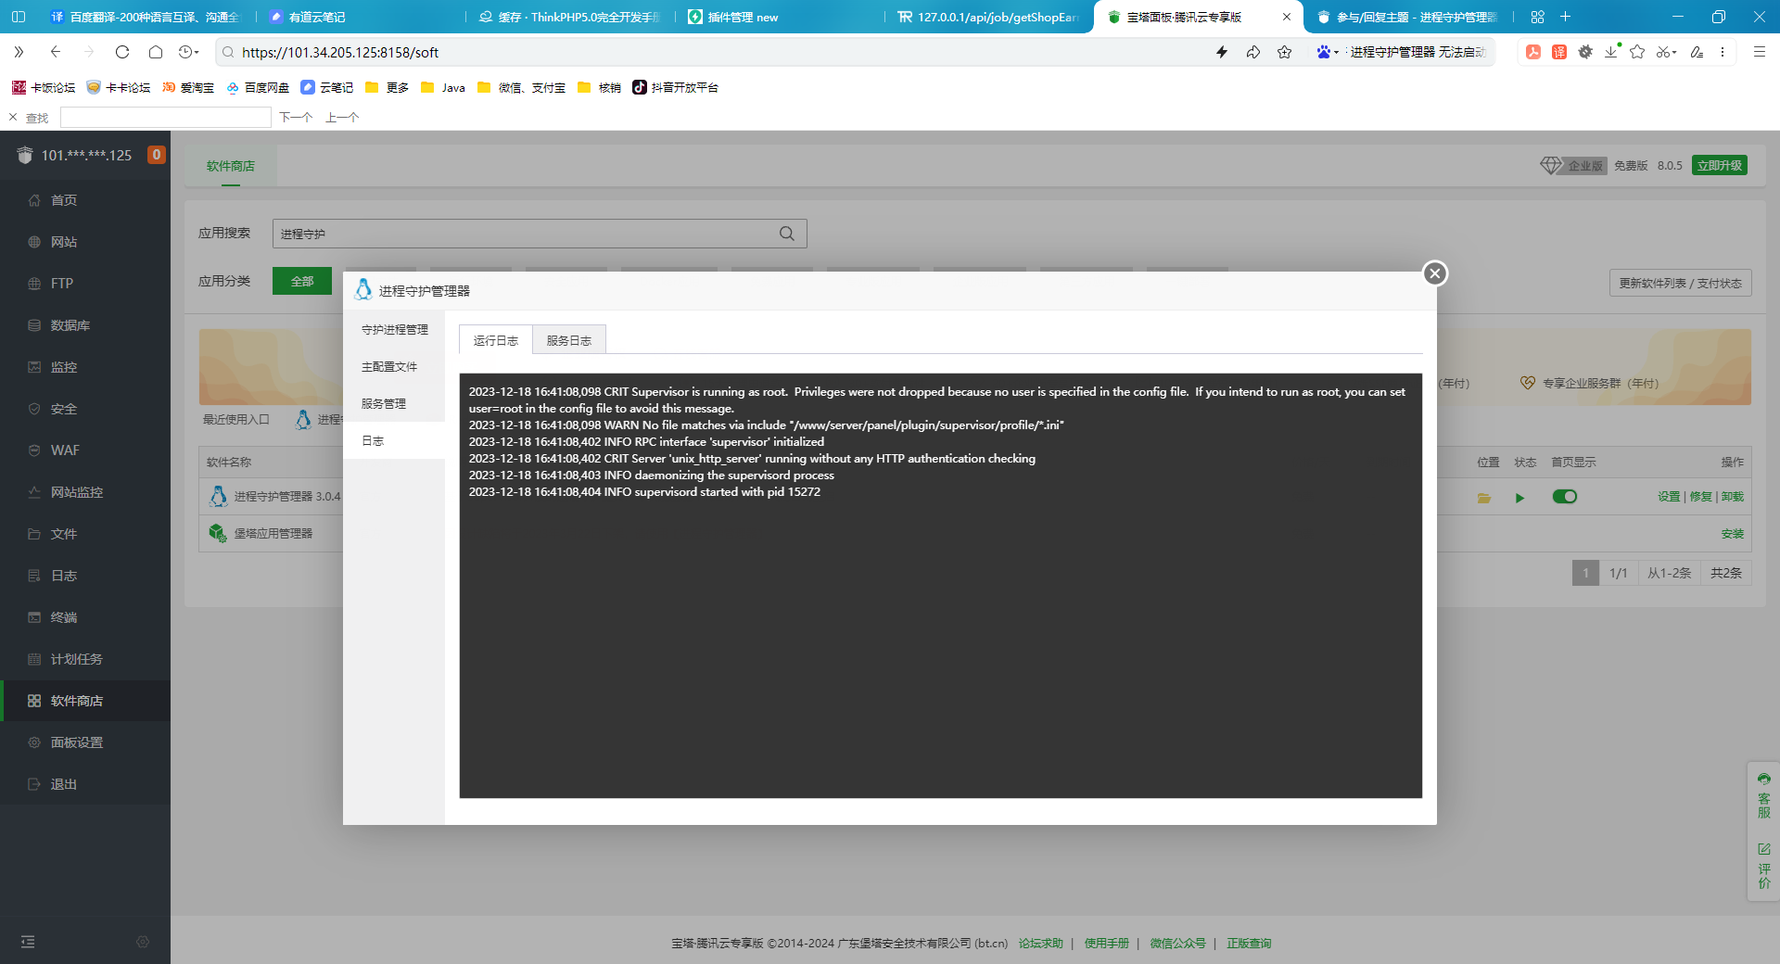1780x964 pixels.
Task: Click 卸载 link for 进程守护管理器
Action: [1732, 497]
